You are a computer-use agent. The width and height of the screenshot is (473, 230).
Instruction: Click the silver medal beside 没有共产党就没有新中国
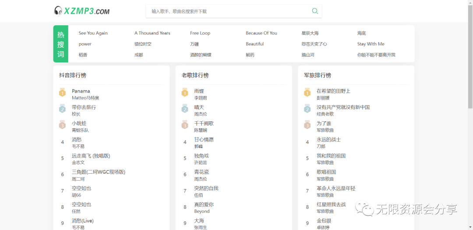click(x=307, y=109)
